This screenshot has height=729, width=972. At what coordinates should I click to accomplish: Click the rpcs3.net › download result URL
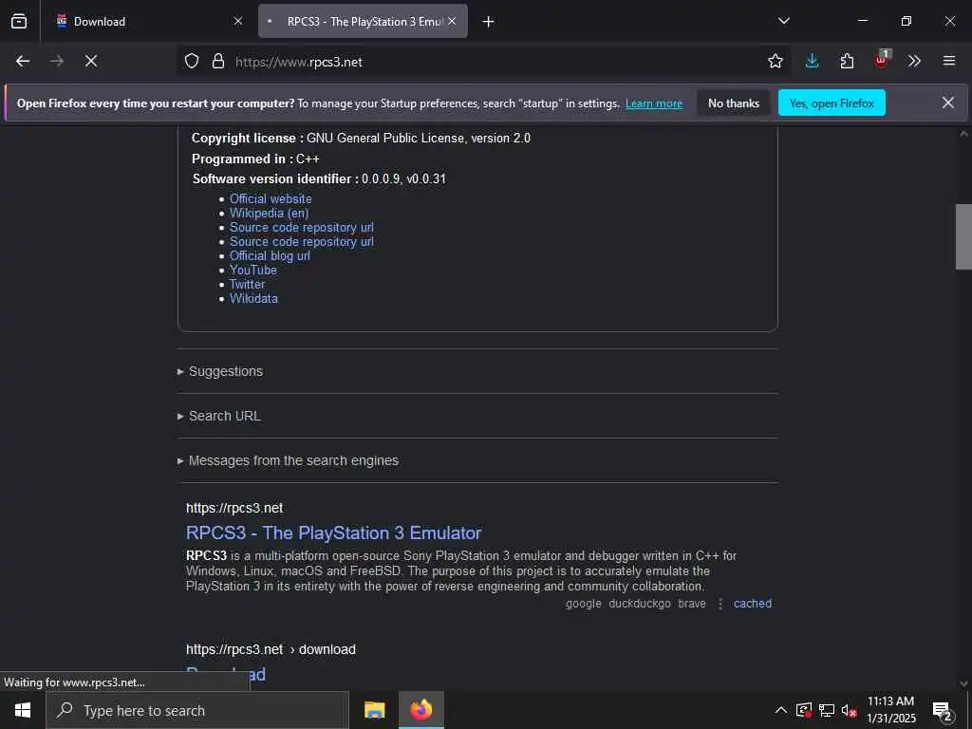coord(271,649)
